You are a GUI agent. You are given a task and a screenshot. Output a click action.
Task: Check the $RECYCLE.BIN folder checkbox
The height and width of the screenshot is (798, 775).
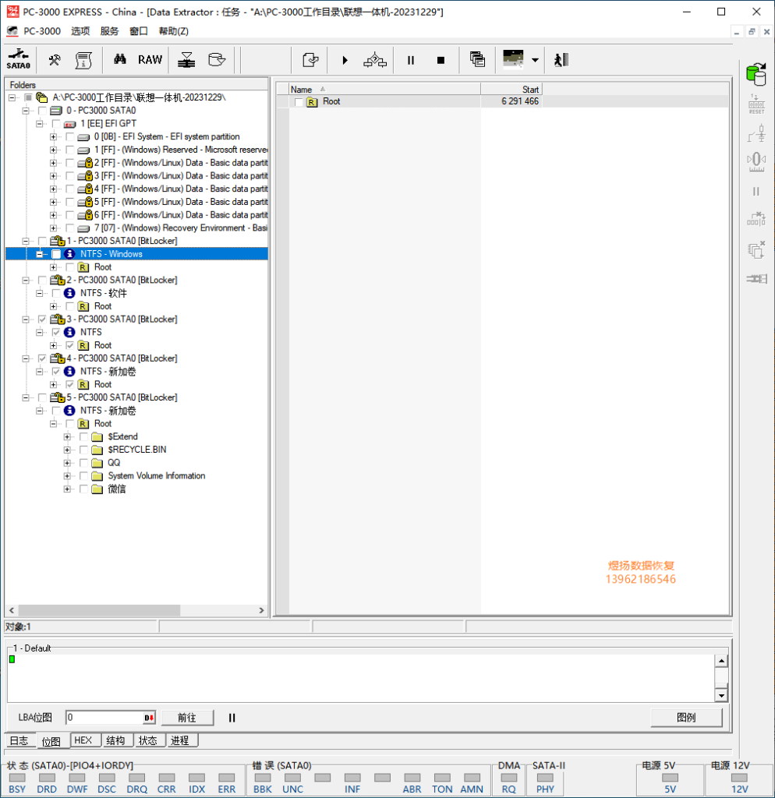point(83,450)
